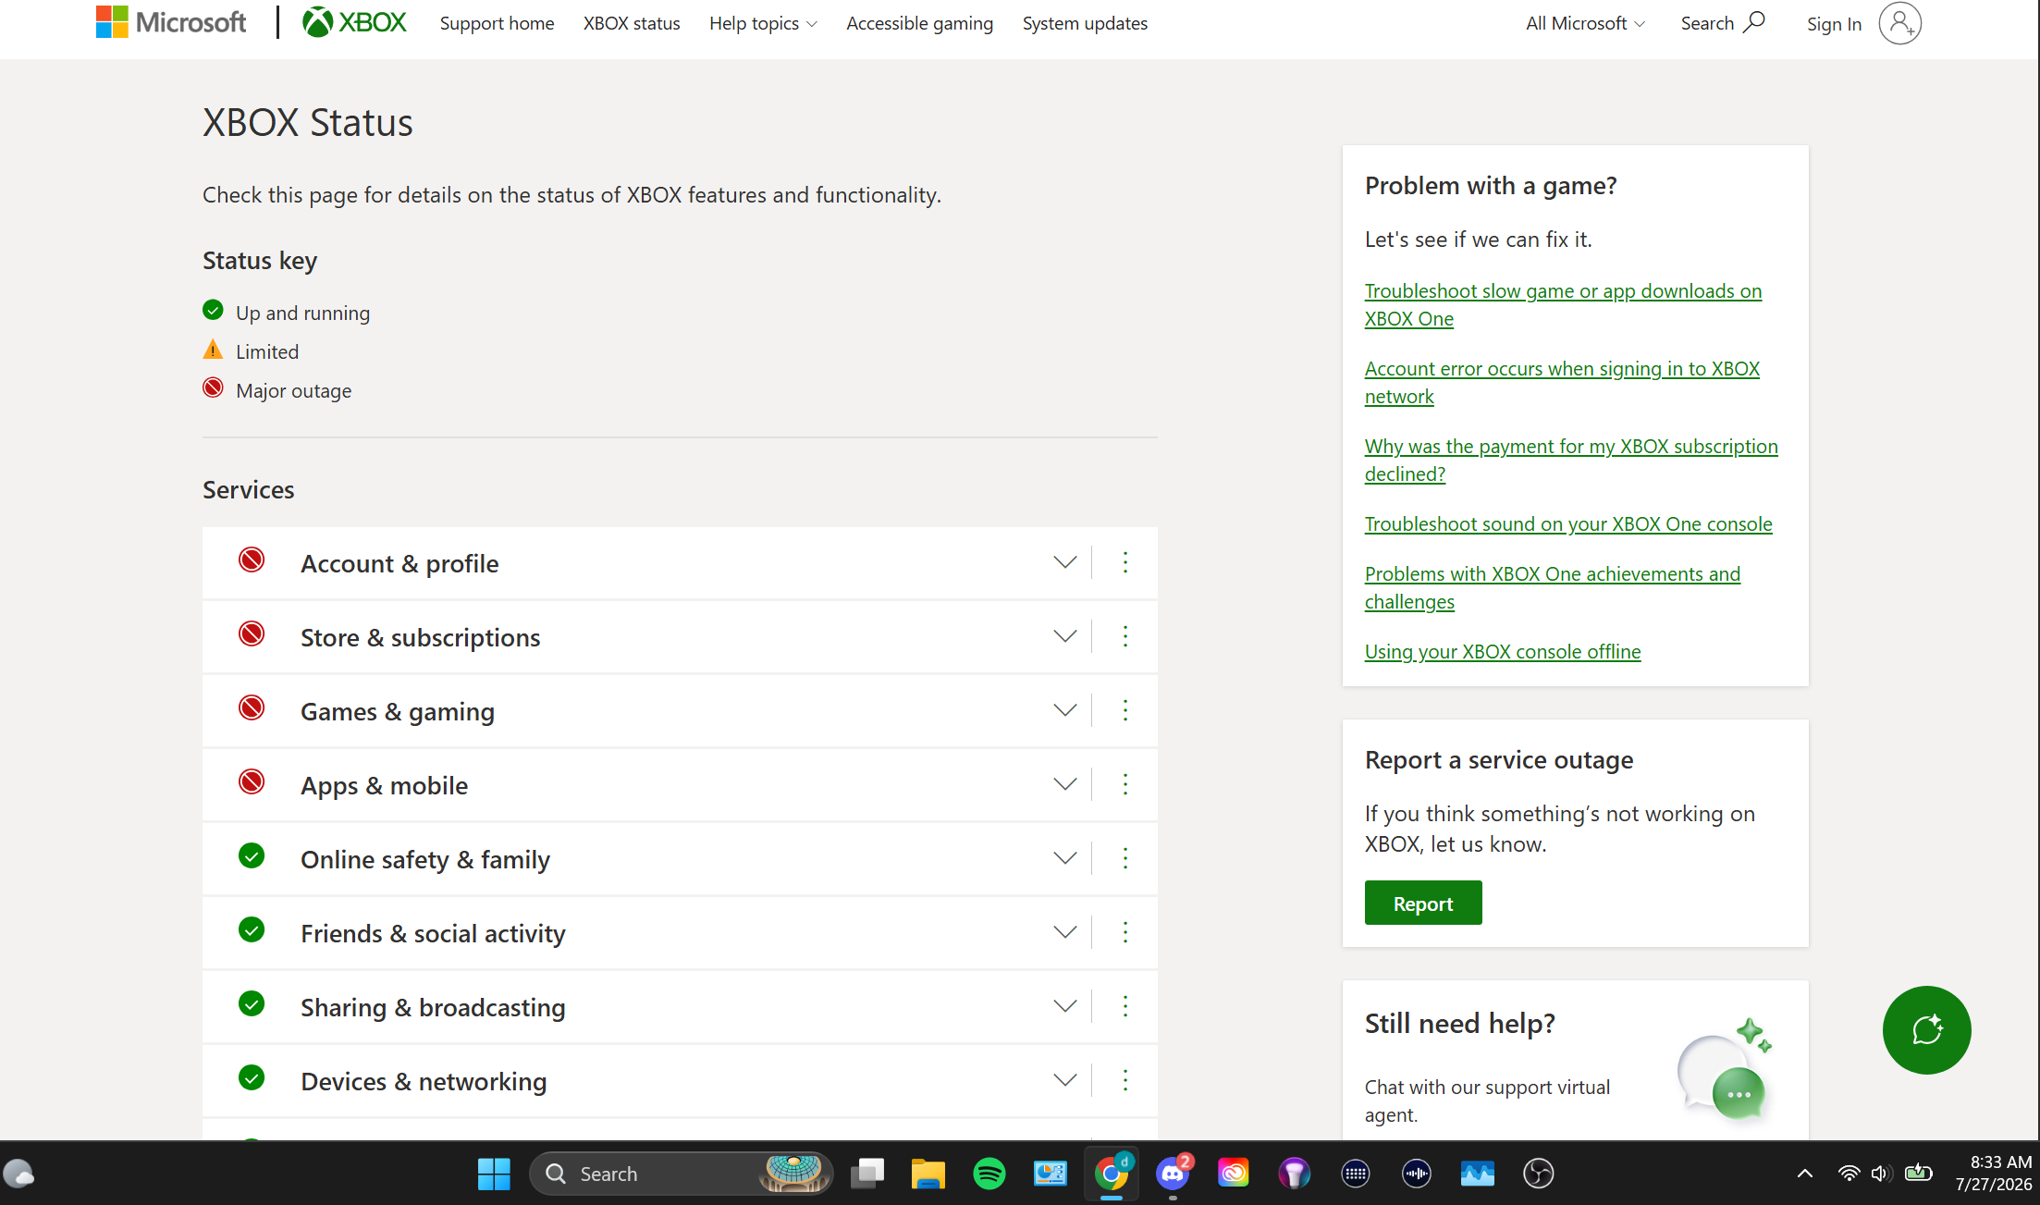Expand the Games & gaming service row
2040x1205 pixels.
(1065, 710)
